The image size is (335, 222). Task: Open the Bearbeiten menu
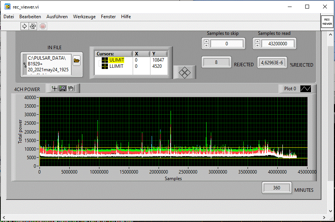(x=30, y=17)
